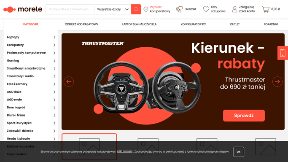Click the postal code location pin icon

pyautogui.click(x=146, y=9)
